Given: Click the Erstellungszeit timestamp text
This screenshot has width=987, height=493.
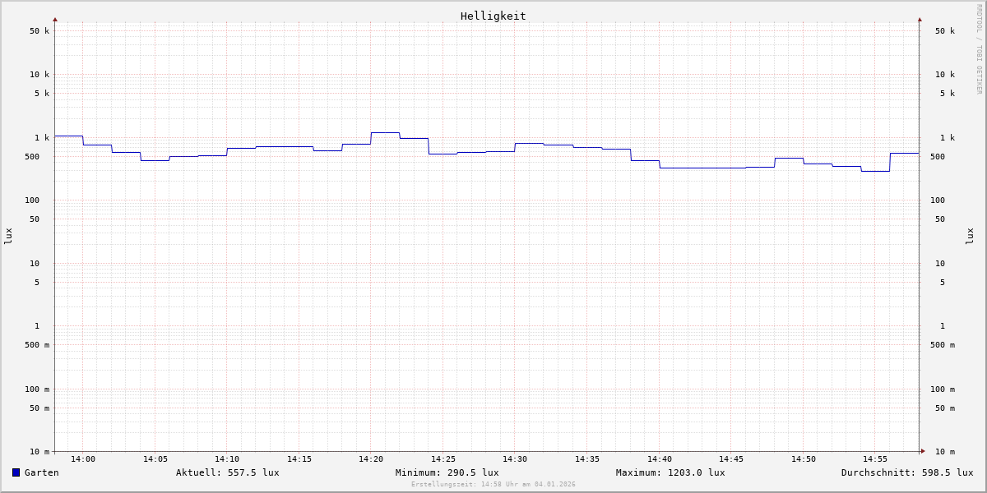Looking at the screenshot, I should click(493, 484).
